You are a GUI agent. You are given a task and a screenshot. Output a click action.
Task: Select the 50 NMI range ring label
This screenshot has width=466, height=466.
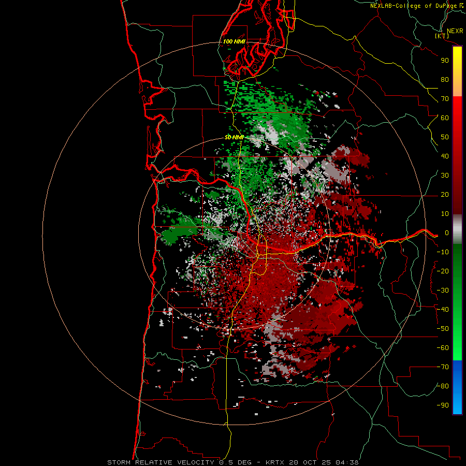[x=234, y=137]
